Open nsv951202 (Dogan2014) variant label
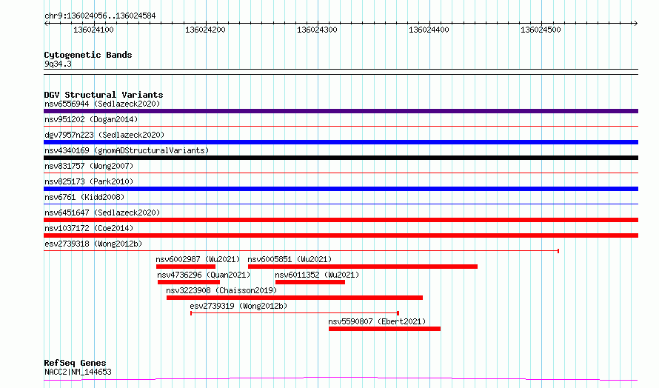 91,119
